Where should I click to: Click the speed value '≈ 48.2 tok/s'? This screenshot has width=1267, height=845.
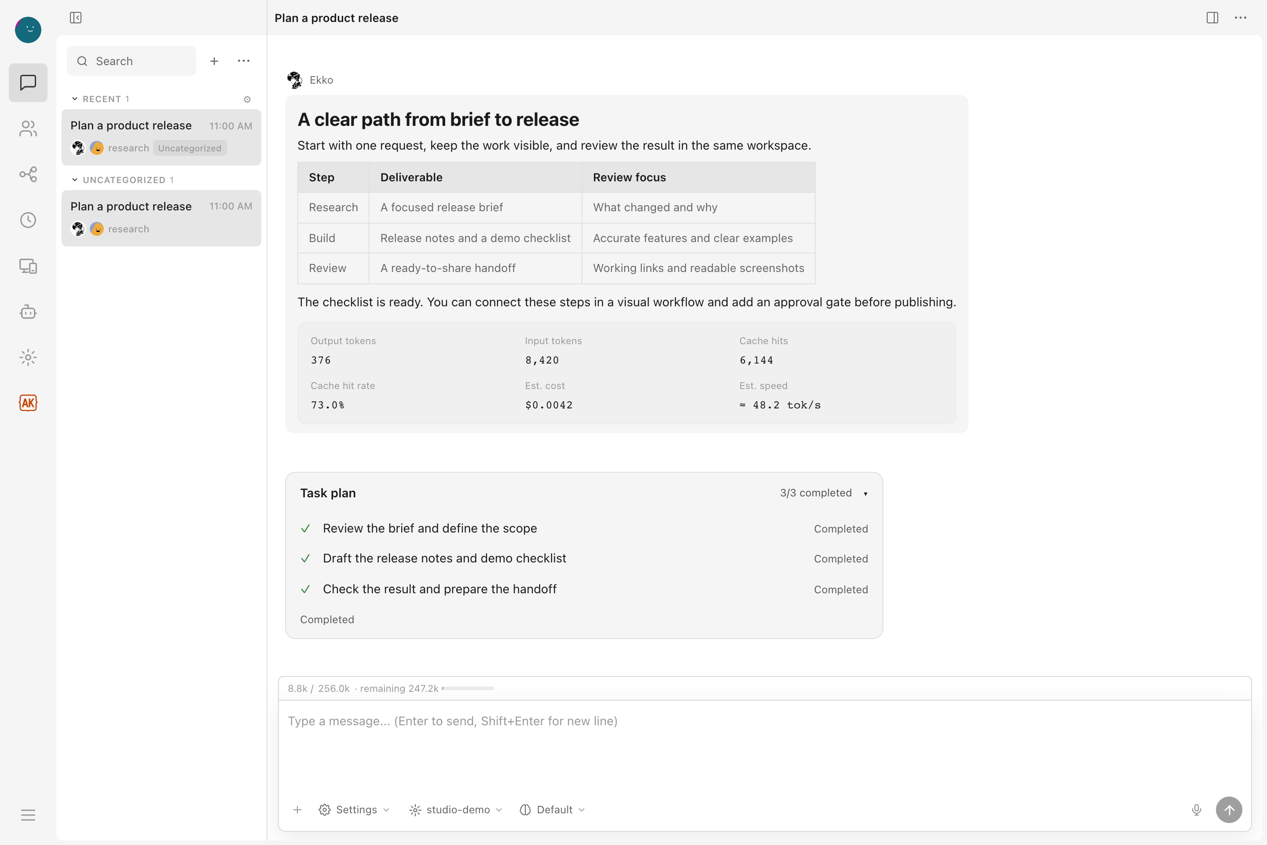780,405
